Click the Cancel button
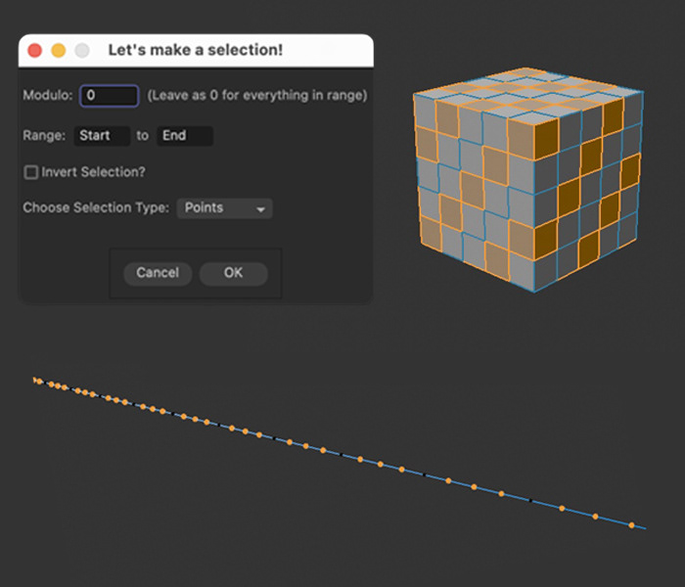 [x=158, y=273]
